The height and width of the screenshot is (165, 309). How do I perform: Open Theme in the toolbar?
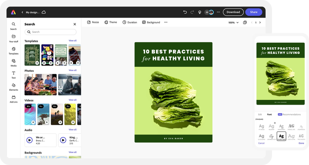click(111, 22)
